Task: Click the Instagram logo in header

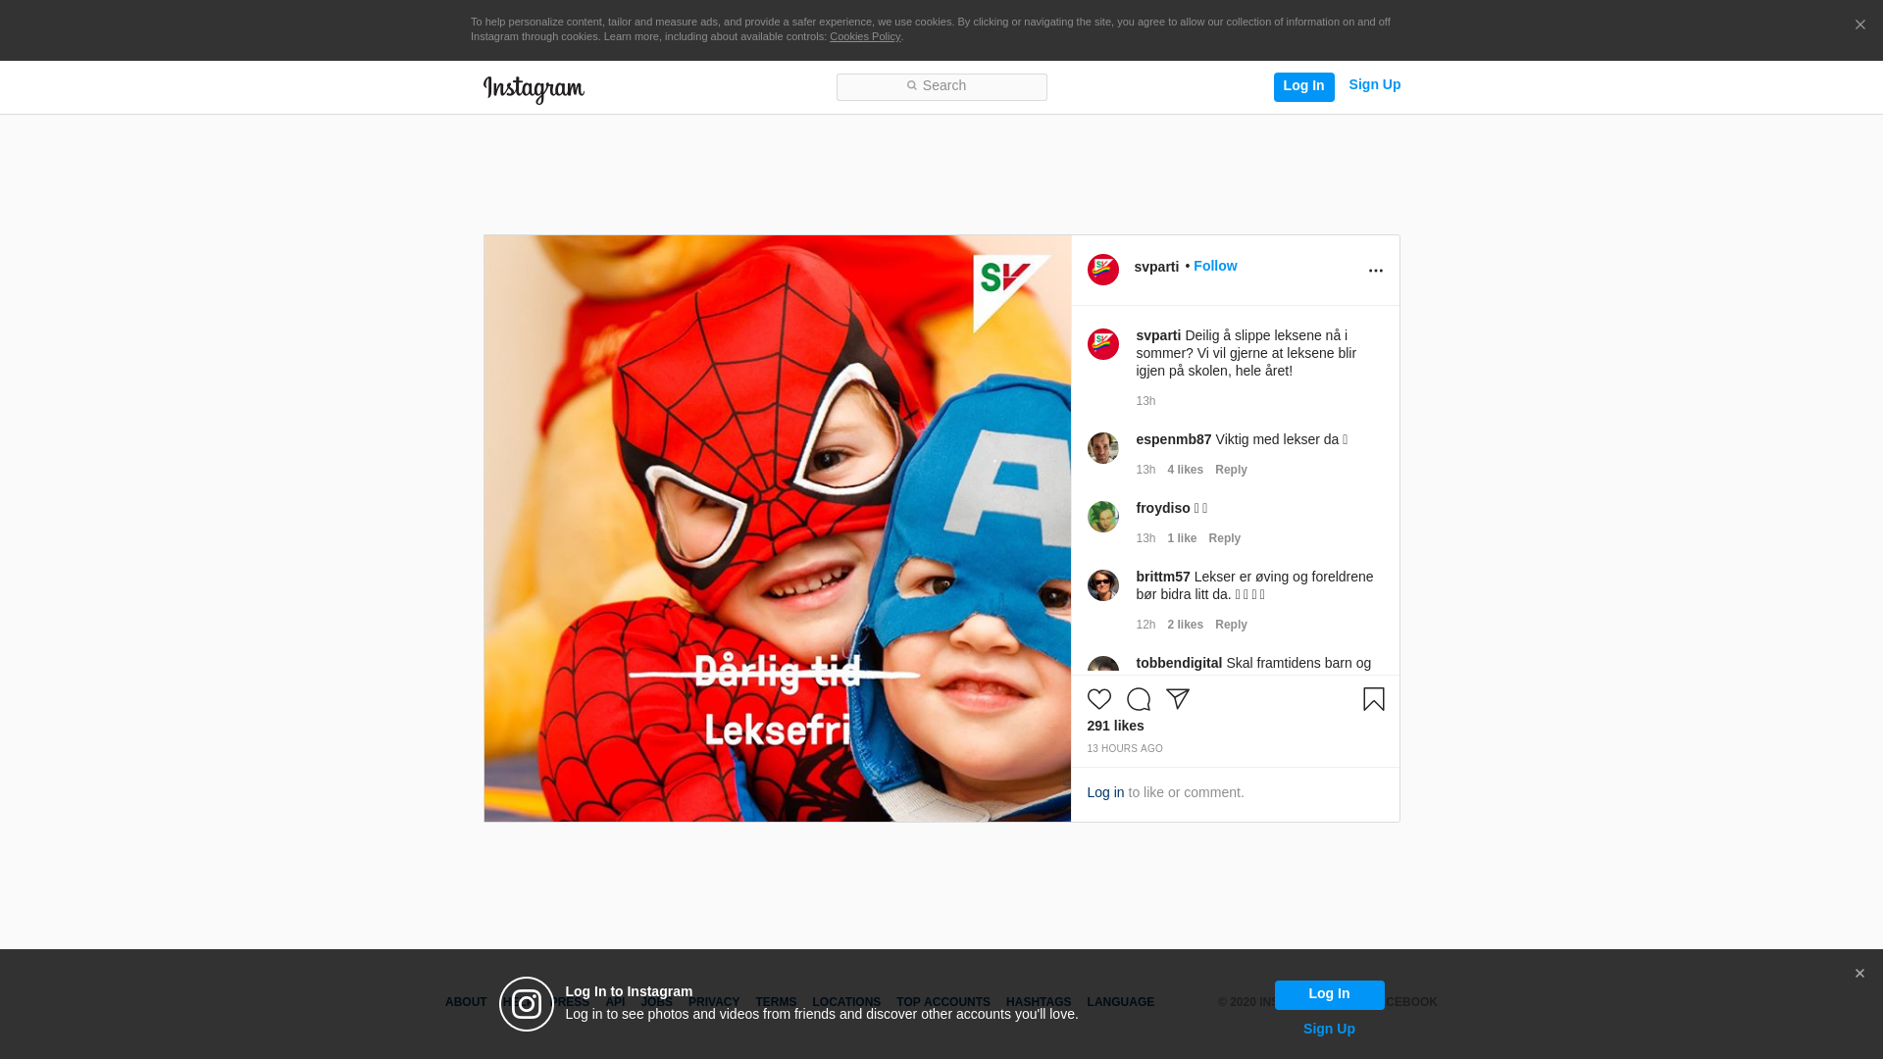Action: [534, 89]
